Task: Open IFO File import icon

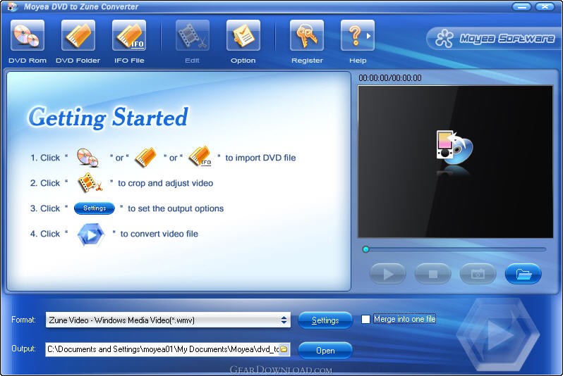Action: pyautogui.click(x=129, y=35)
